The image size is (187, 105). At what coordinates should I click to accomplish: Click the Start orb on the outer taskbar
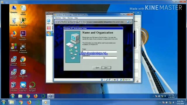pyautogui.click(x=4, y=102)
